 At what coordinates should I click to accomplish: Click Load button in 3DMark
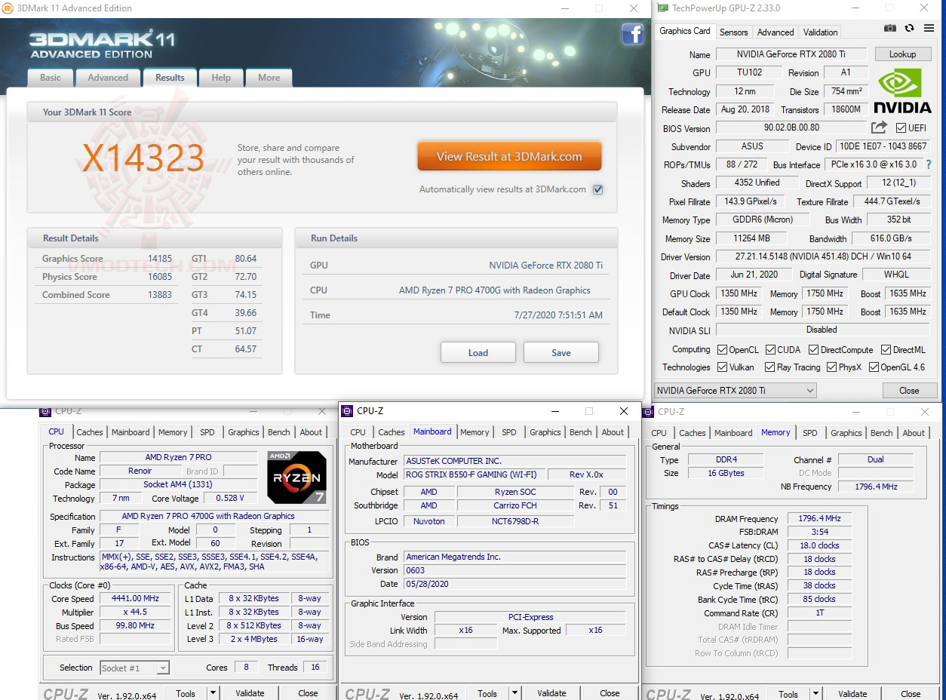[478, 352]
